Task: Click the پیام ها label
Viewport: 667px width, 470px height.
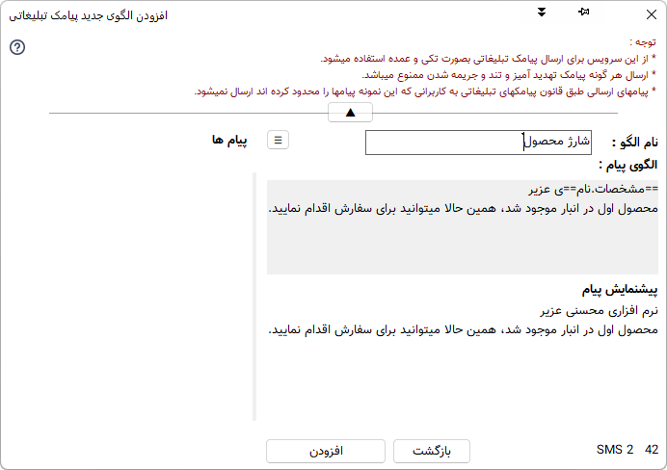Action: tap(229, 140)
